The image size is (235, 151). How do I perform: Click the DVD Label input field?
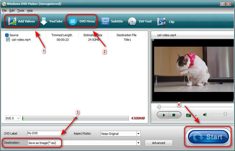coord(46,133)
